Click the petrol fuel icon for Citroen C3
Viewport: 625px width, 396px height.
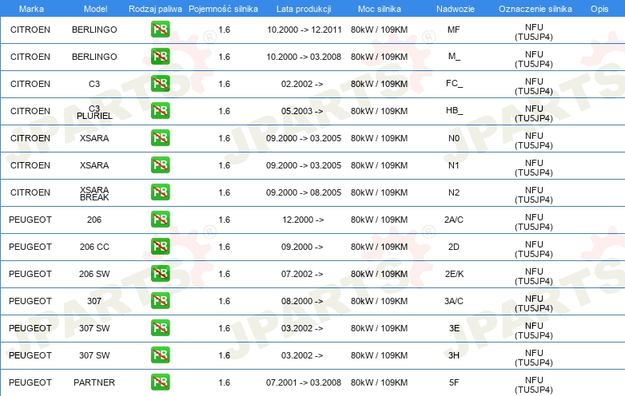(160, 84)
